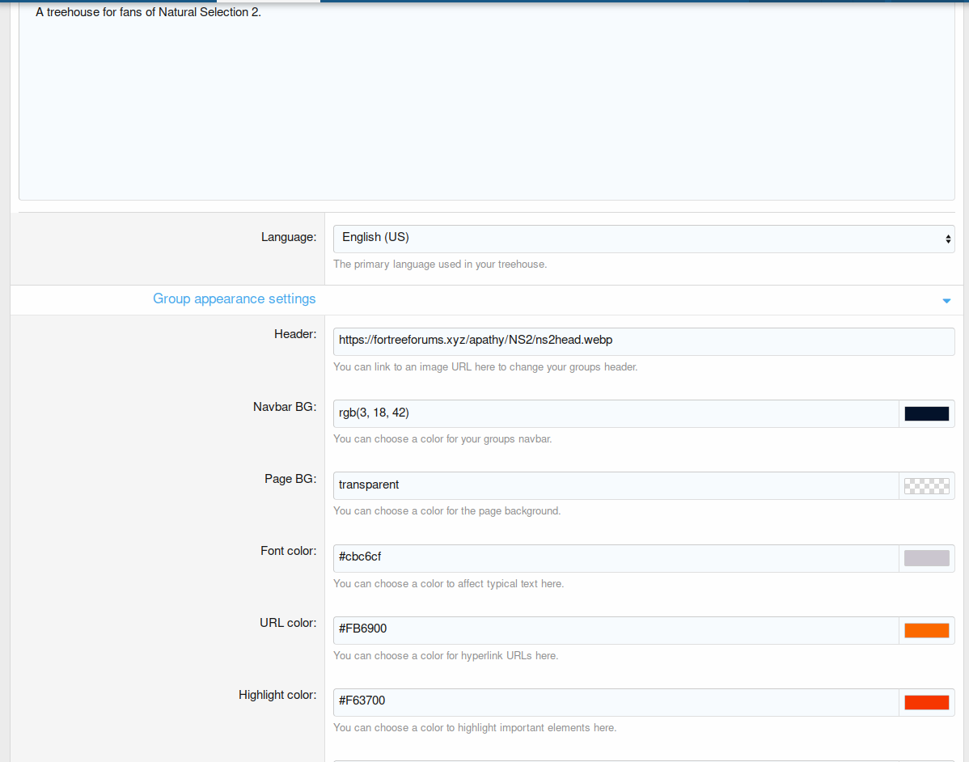Open the transparent Page BG swatch

tap(926, 486)
